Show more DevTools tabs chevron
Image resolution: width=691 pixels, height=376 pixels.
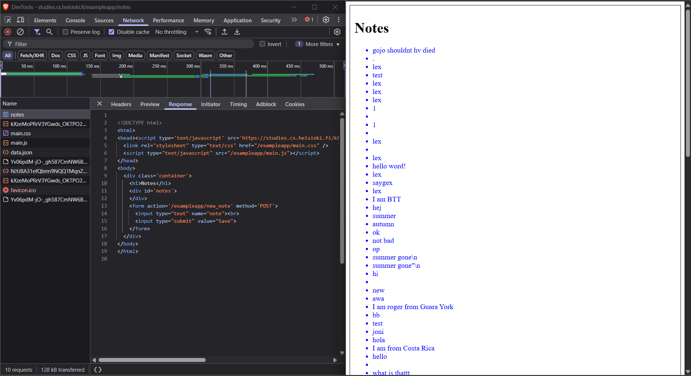click(x=294, y=20)
